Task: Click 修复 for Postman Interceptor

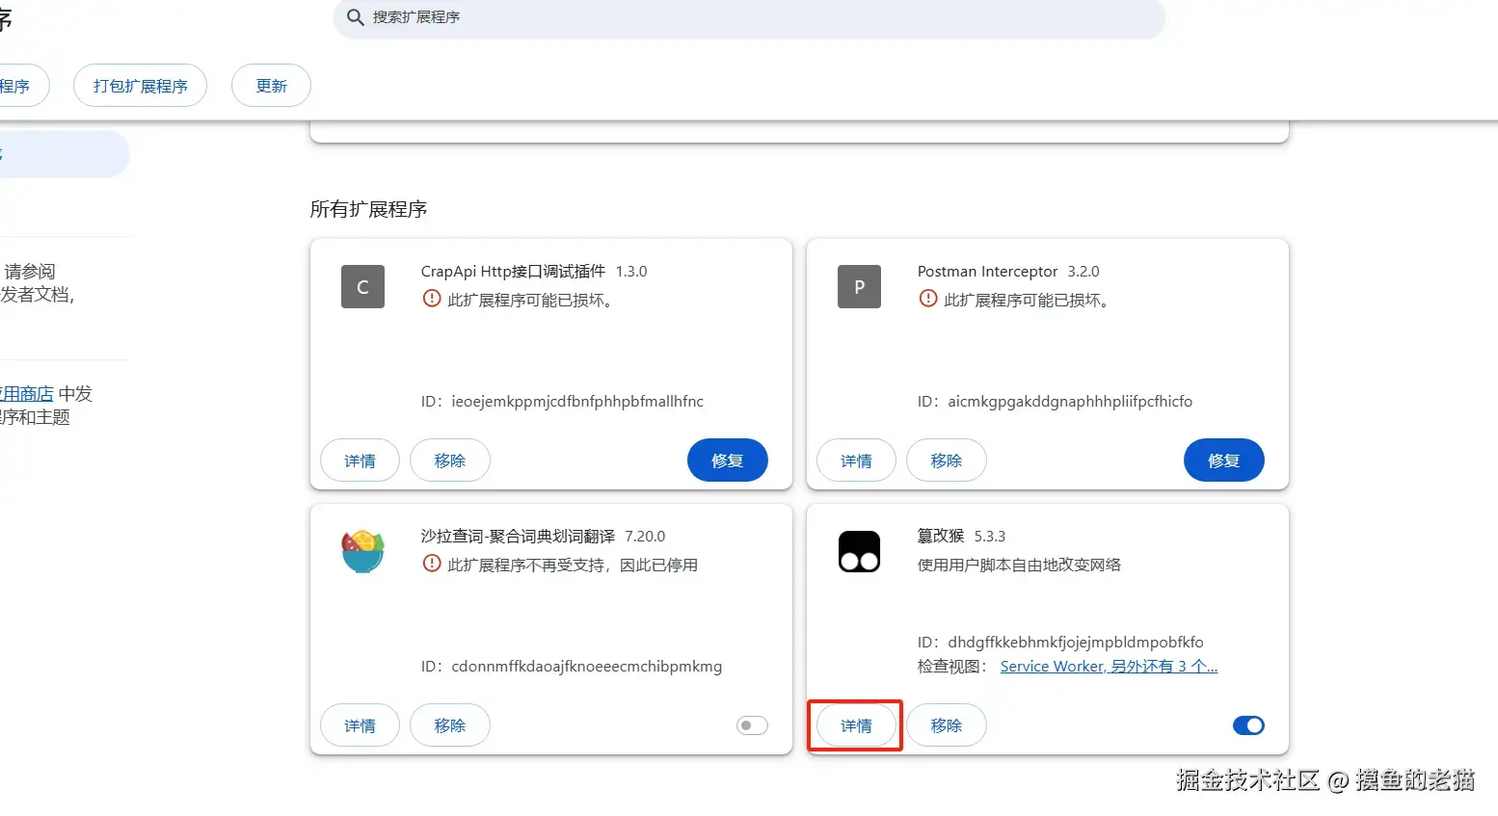Action: point(1224,461)
